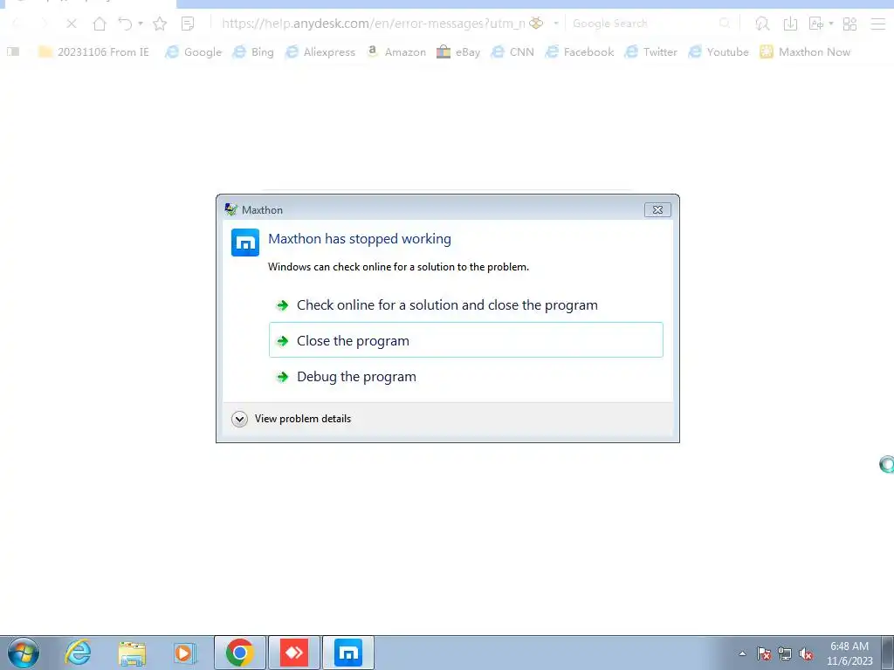This screenshot has height=670, width=894.
Task: Open the Amazon bookmark
Action: (x=396, y=51)
